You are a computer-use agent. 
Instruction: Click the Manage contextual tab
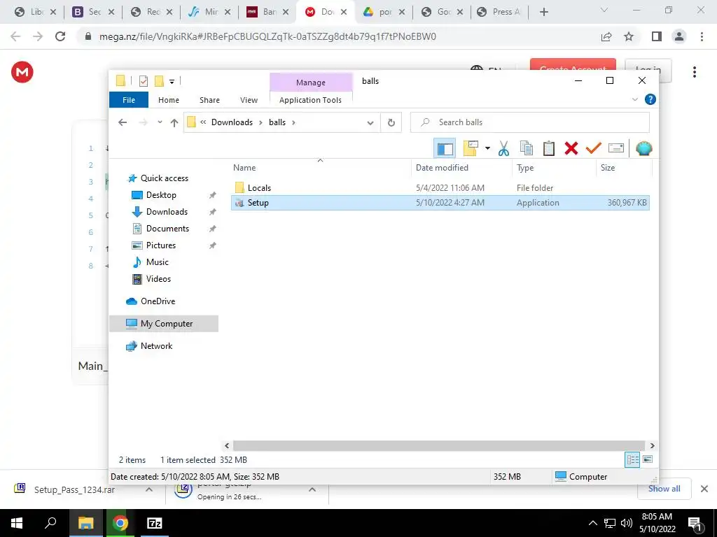(310, 83)
